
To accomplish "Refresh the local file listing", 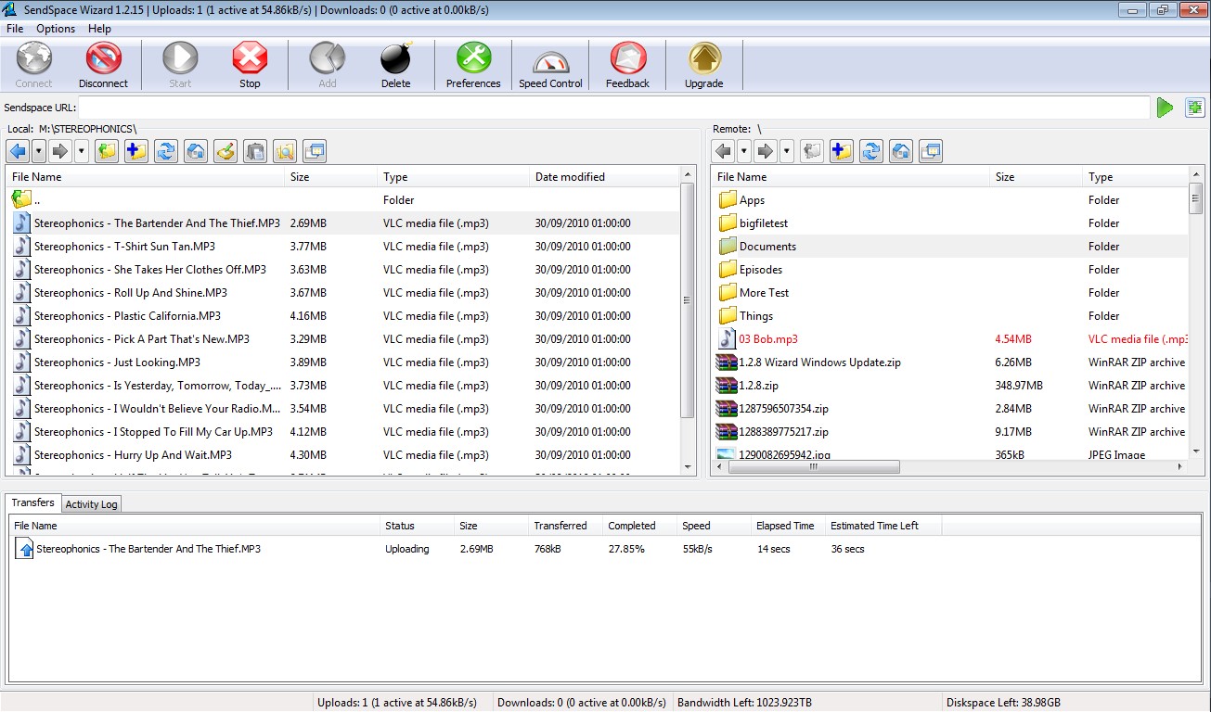I will tap(165, 150).
